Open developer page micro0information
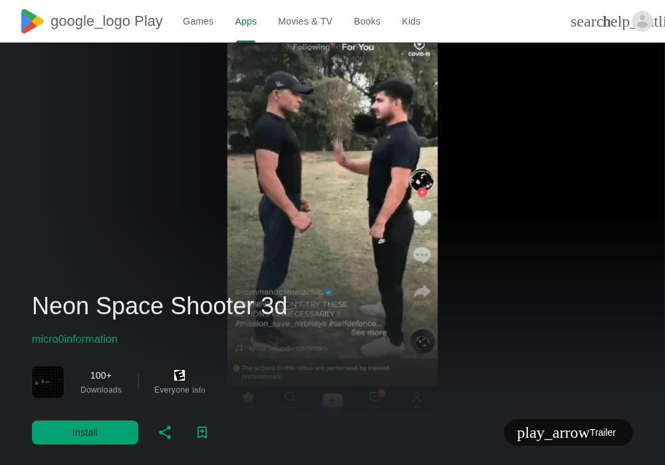Image resolution: width=665 pixels, height=465 pixels. [74, 339]
